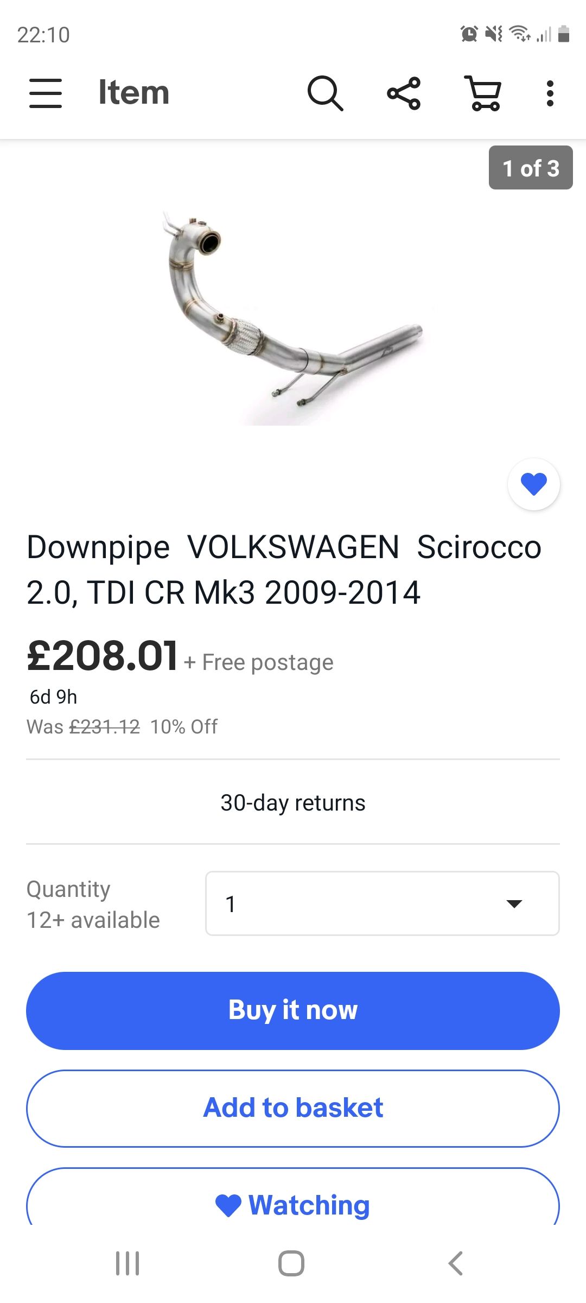Tap Add to basket
This screenshot has height=1303, width=586.
click(293, 1108)
